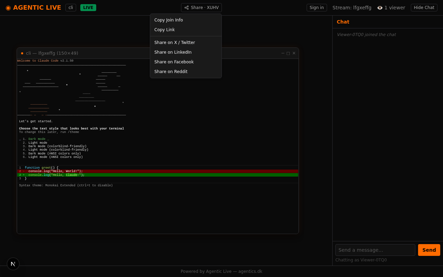
Task: Click the eye viewer count icon
Action: click(x=380, y=8)
